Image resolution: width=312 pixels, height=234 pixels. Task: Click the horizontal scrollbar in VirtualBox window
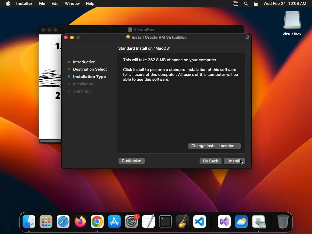pos(51,141)
